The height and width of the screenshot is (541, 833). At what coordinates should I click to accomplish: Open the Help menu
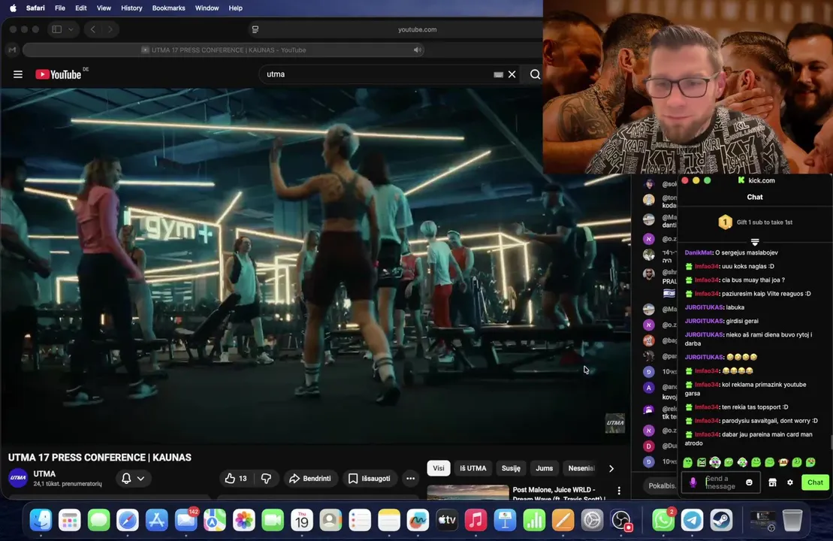click(235, 8)
